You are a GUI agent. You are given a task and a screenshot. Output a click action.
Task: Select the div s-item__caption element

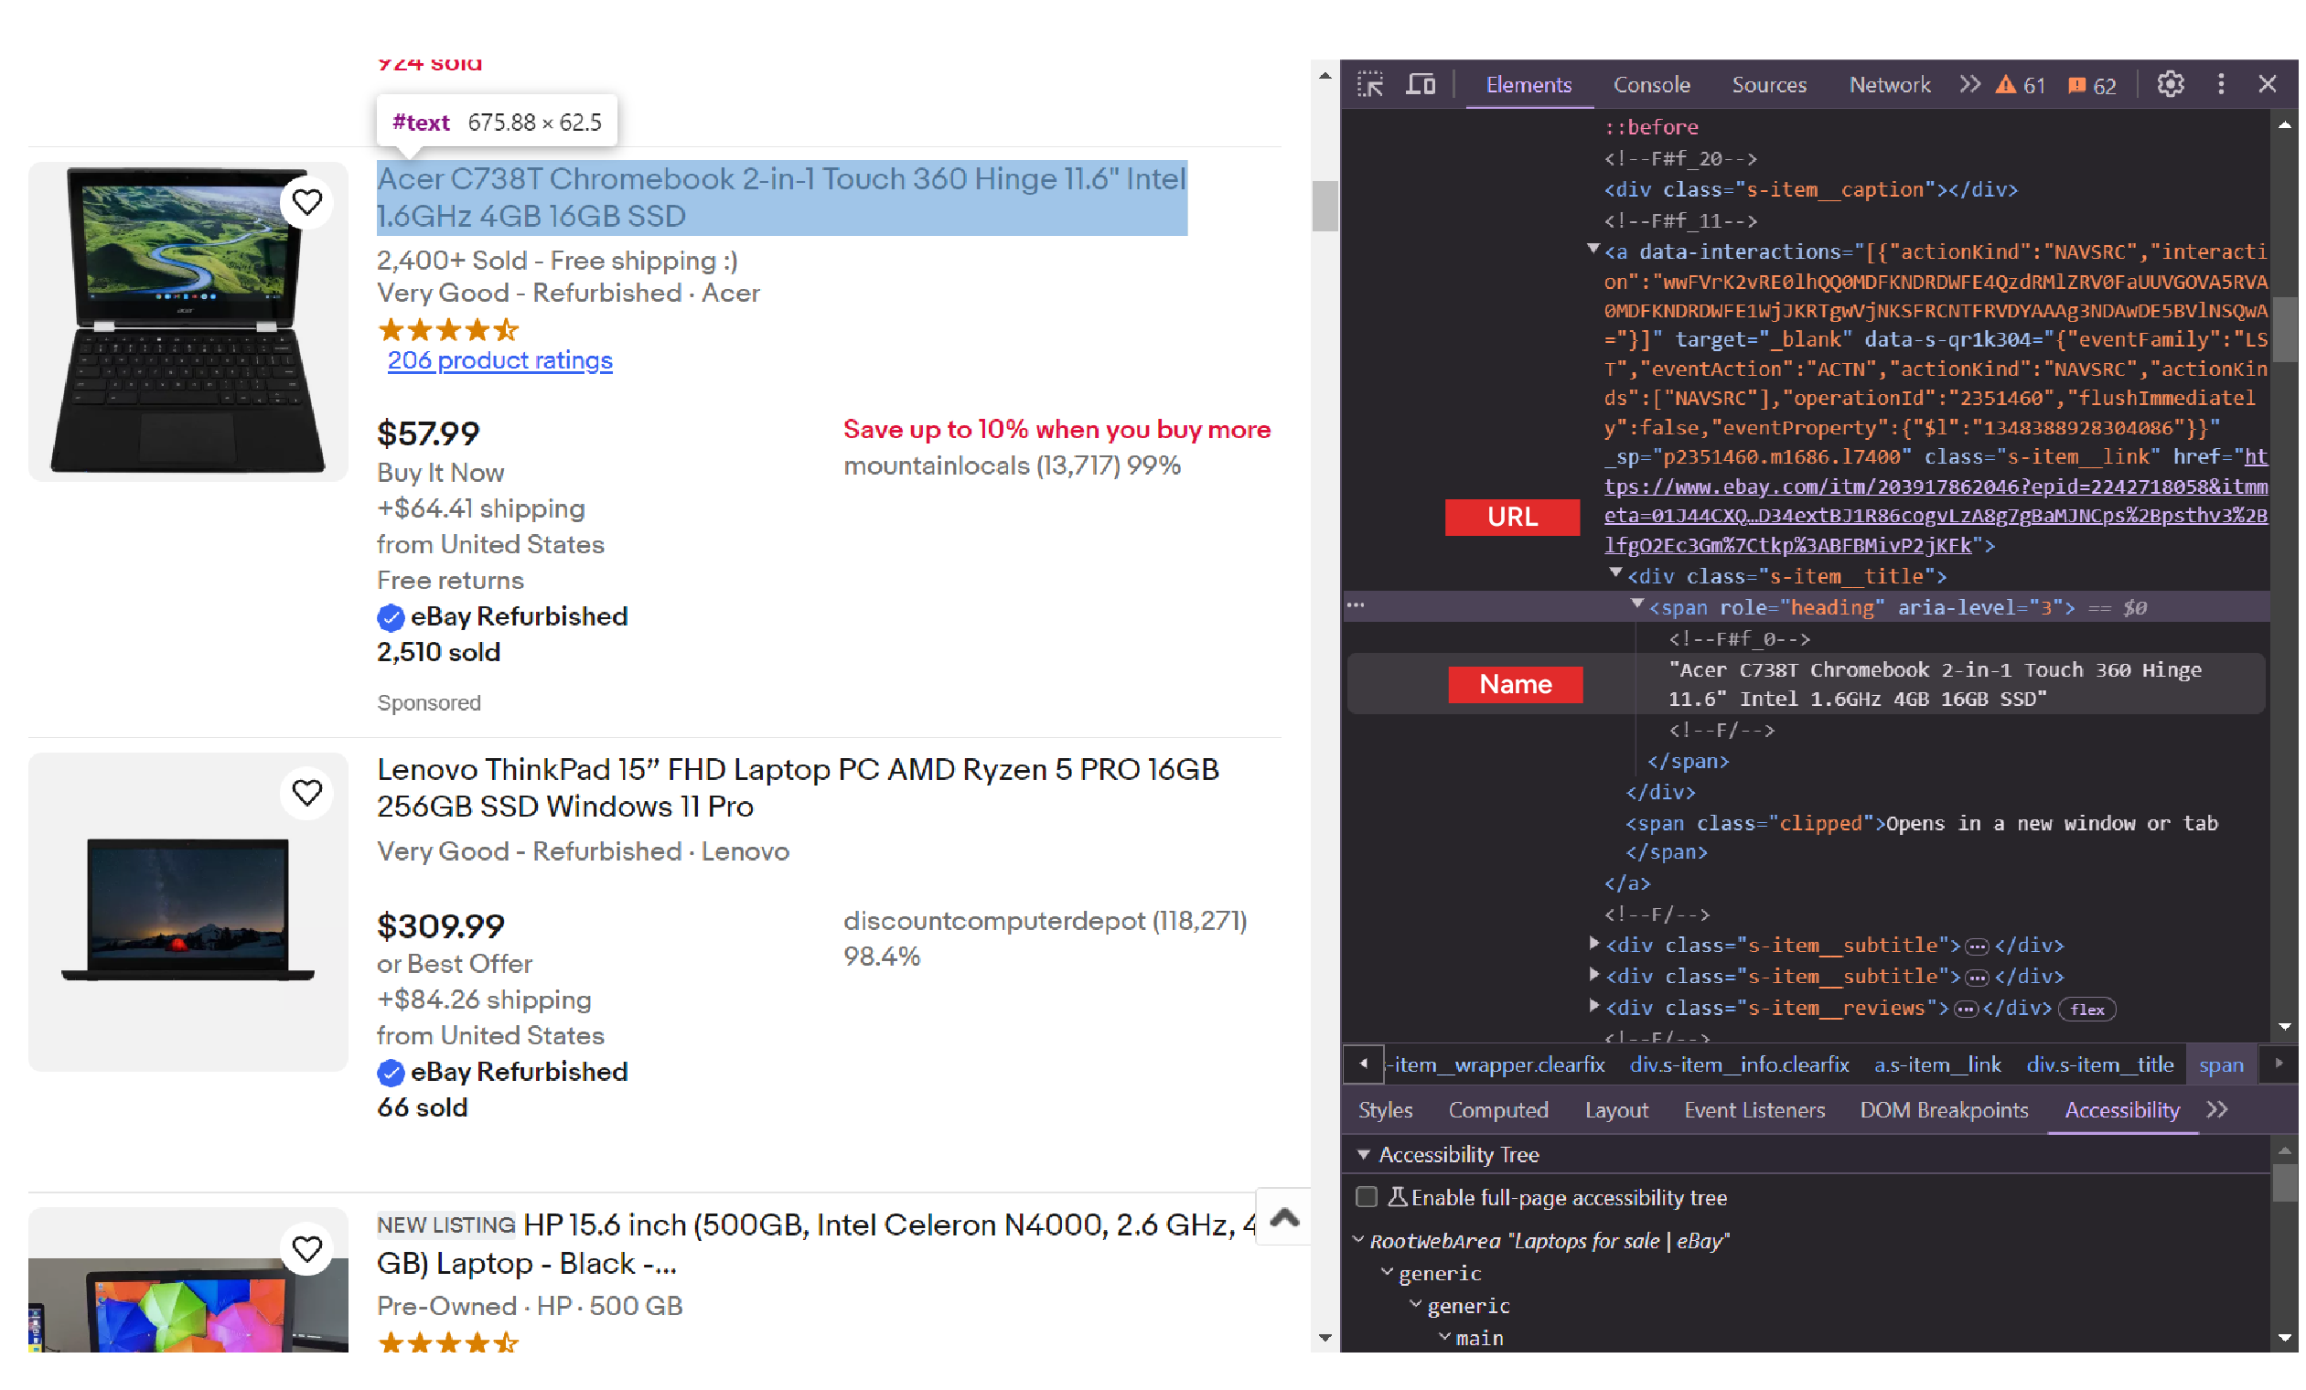tap(1810, 189)
